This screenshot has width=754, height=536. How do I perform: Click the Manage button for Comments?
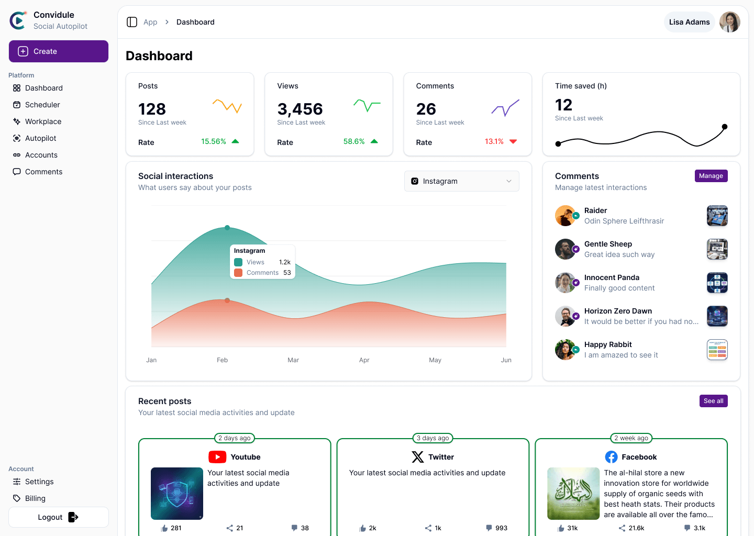pos(711,176)
